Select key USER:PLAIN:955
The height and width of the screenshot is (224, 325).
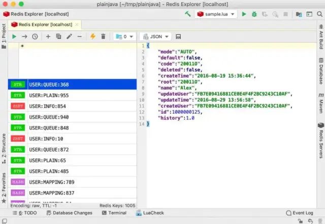coord(72,95)
